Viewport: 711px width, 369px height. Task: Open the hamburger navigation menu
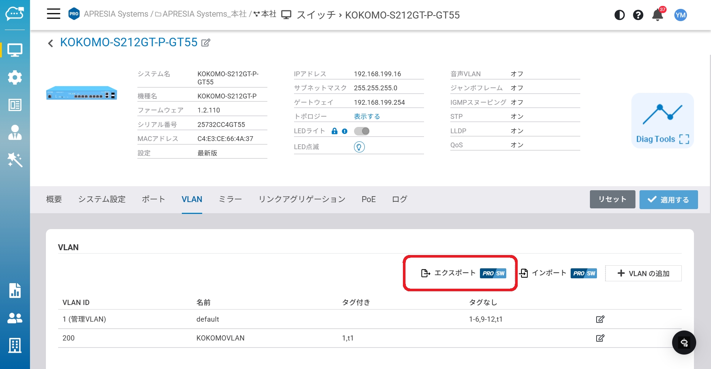[53, 14]
